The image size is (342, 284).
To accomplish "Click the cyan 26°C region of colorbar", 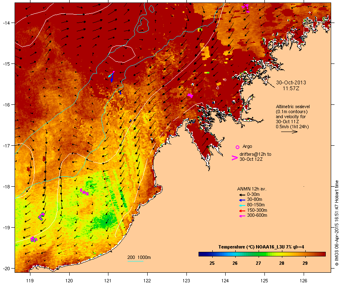I will 235,254.
